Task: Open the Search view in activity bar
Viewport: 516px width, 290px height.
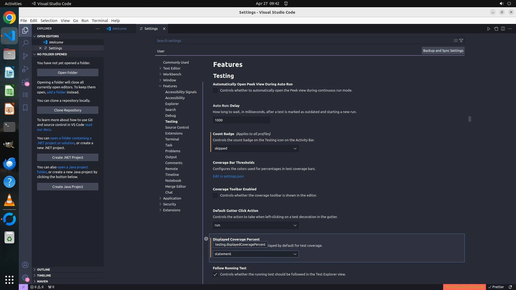Action: point(25,43)
